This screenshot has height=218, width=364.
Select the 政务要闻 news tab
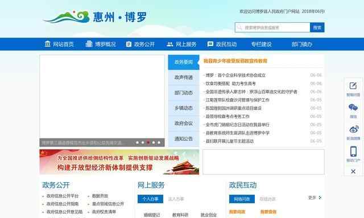pos(183,62)
